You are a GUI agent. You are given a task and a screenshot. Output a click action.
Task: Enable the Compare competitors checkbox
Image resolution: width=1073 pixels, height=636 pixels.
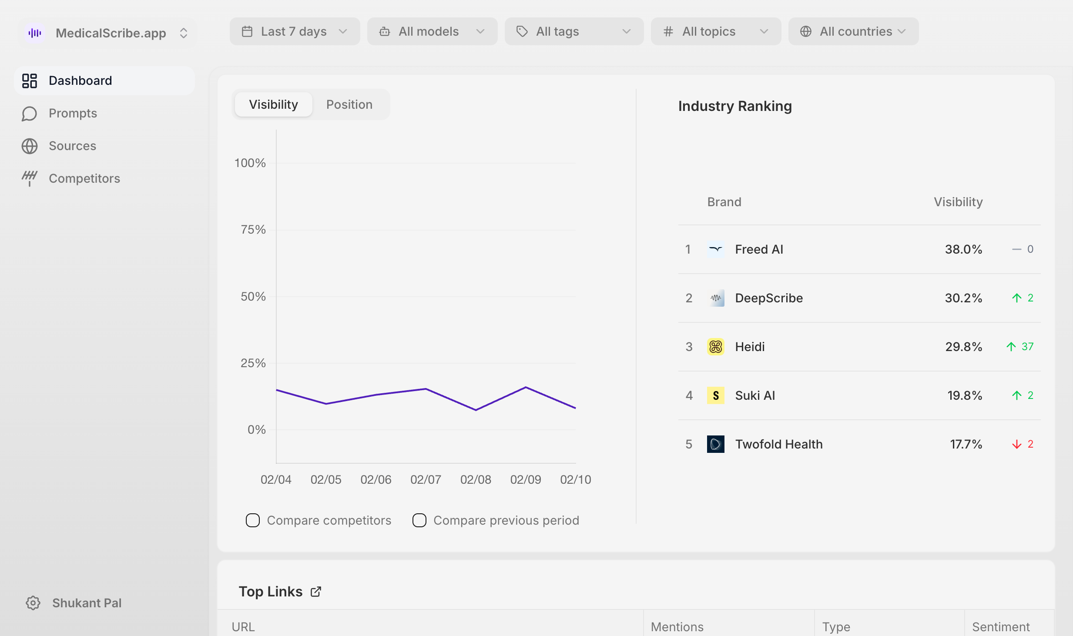253,520
